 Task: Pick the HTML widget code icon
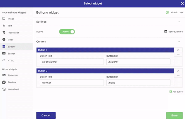pos(4,60)
